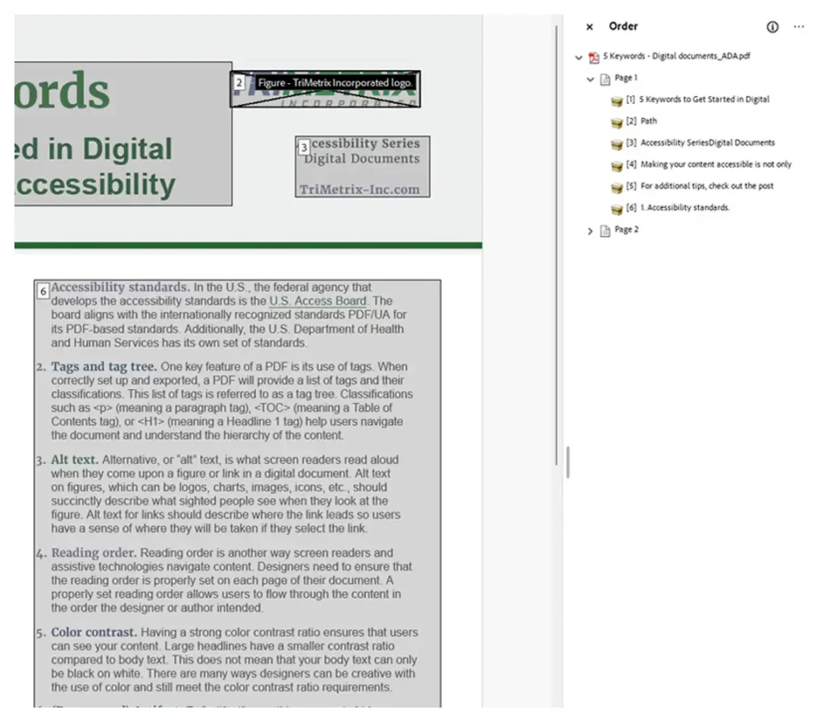Image resolution: width=830 pixels, height=722 pixels.
Task: Close the Order panel
Action: click(x=590, y=27)
